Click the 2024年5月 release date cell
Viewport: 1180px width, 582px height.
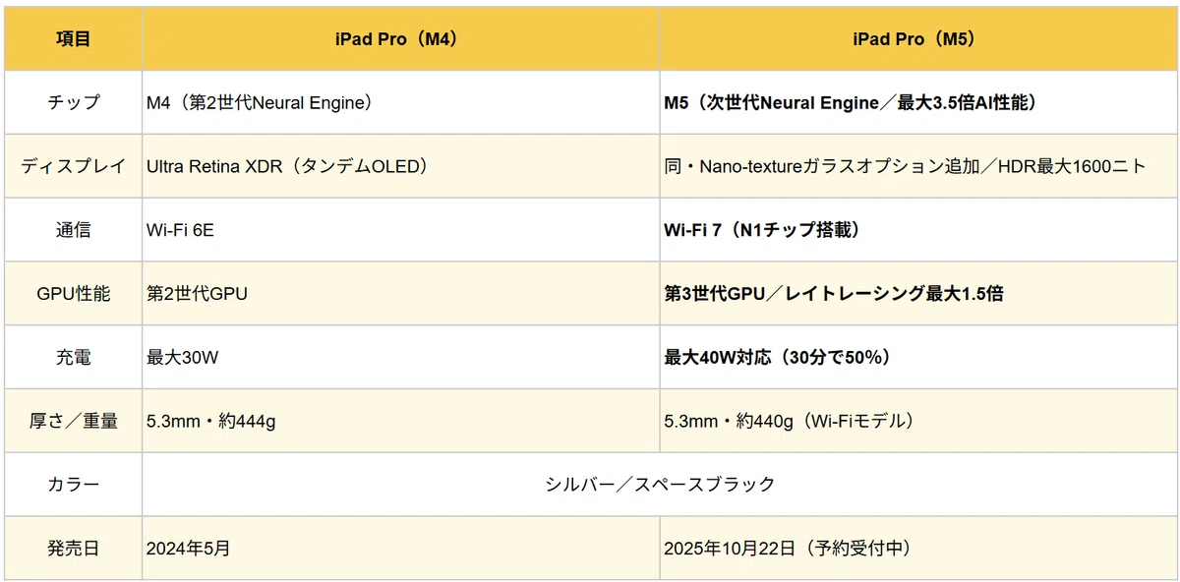click(401, 549)
